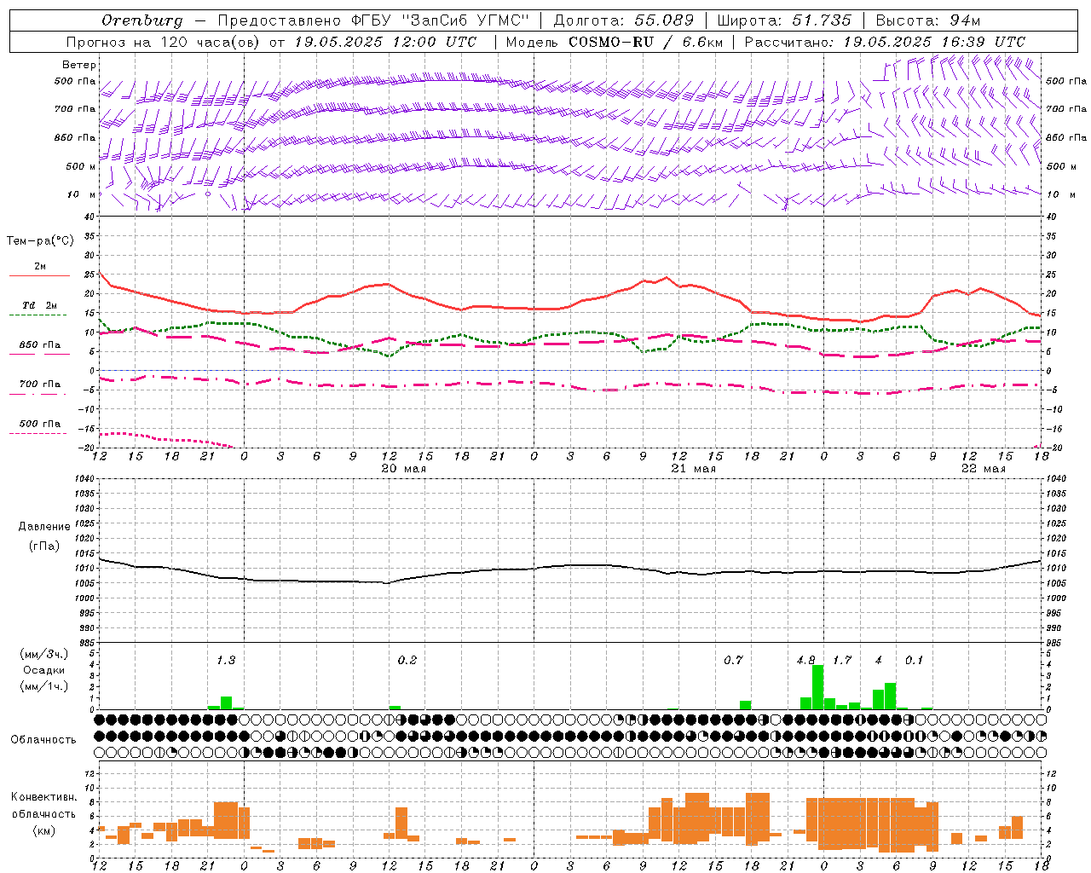Click the Модель COSMO-RU / 6.6км text

tap(615, 42)
